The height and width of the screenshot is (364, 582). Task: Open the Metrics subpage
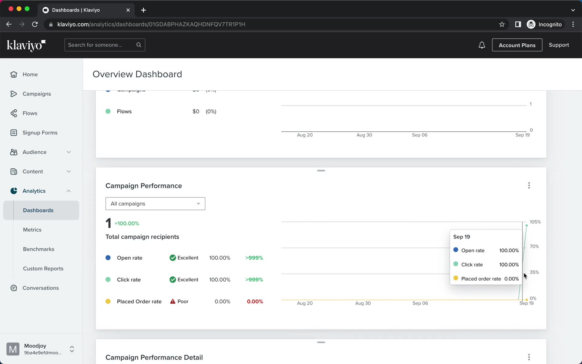pos(32,230)
